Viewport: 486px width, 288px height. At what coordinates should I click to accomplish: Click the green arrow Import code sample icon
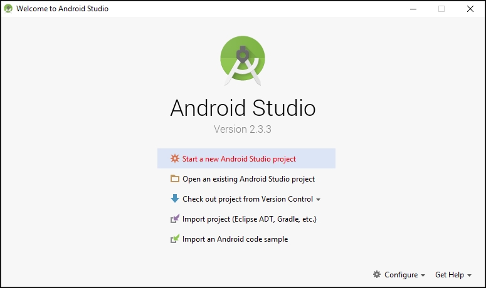[175, 239]
